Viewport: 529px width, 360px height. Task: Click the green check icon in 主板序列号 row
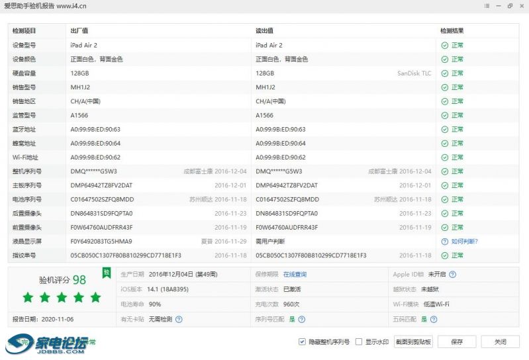tap(445, 185)
